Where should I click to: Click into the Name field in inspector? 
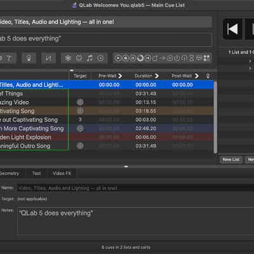click(x=135, y=188)
